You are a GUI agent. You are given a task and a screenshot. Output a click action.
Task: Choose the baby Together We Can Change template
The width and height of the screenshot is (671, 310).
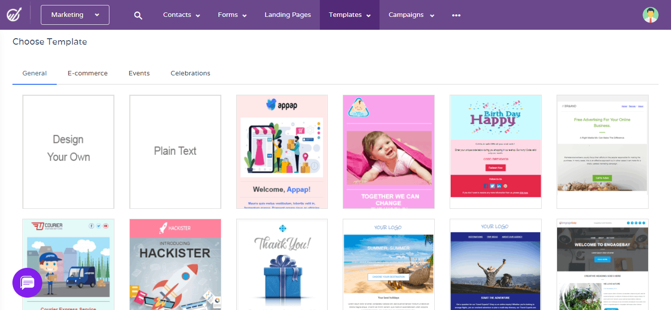(x=388, y=152)
